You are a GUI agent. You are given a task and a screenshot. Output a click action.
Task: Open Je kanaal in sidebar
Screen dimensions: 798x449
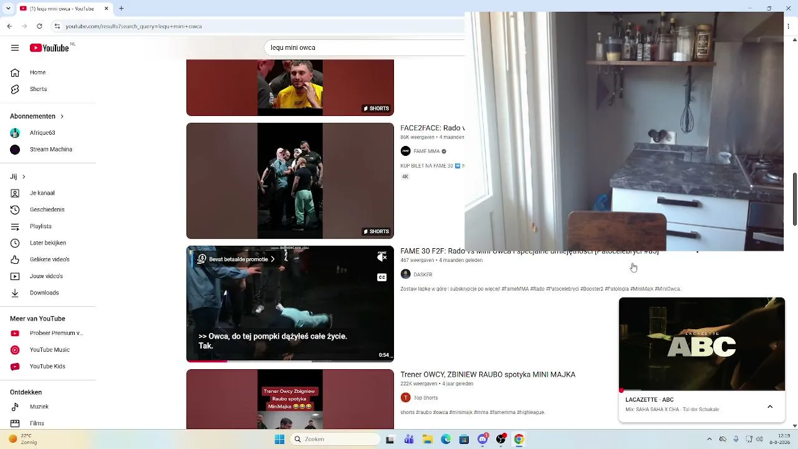(42, 193)
